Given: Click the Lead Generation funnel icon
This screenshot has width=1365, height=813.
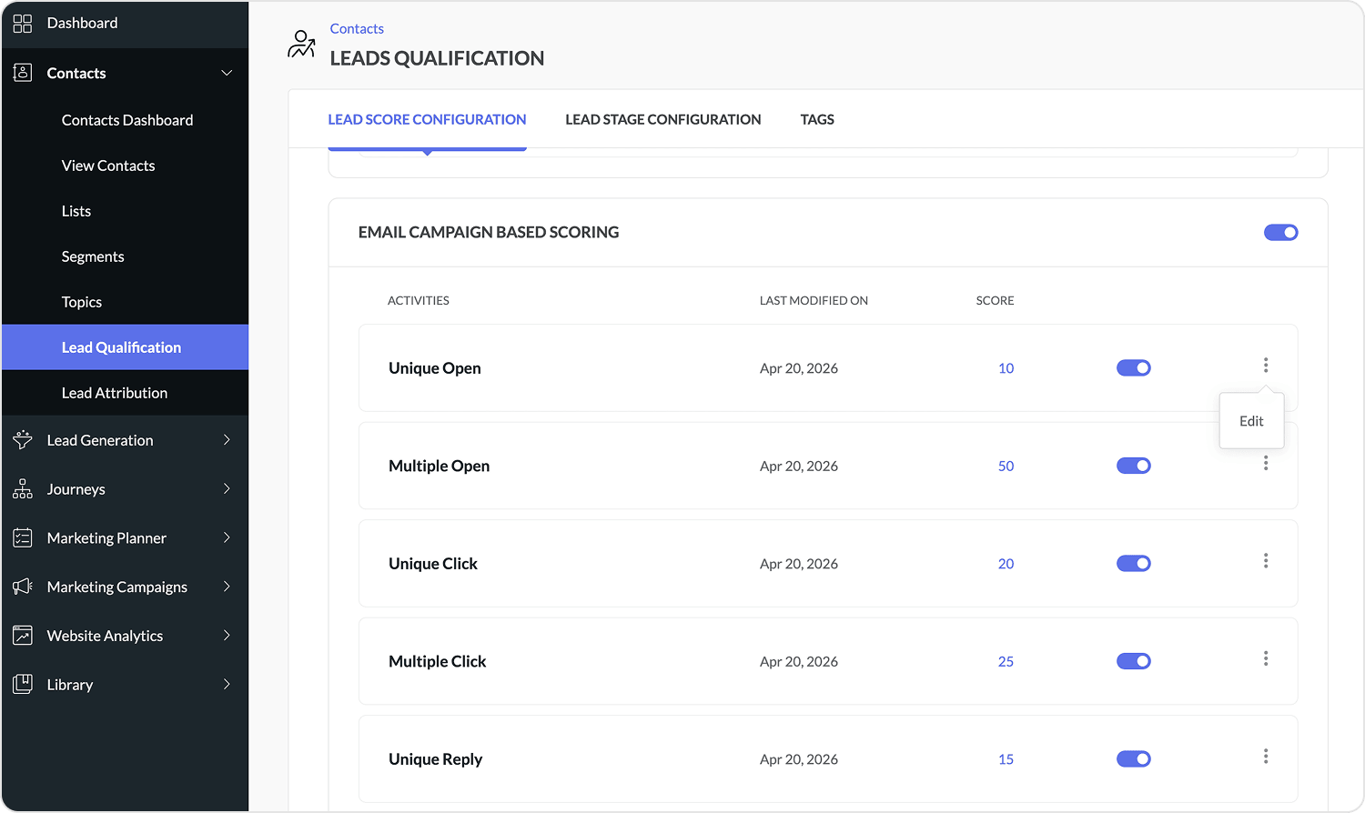Looking at the screenshot, I should click(23, 440).
